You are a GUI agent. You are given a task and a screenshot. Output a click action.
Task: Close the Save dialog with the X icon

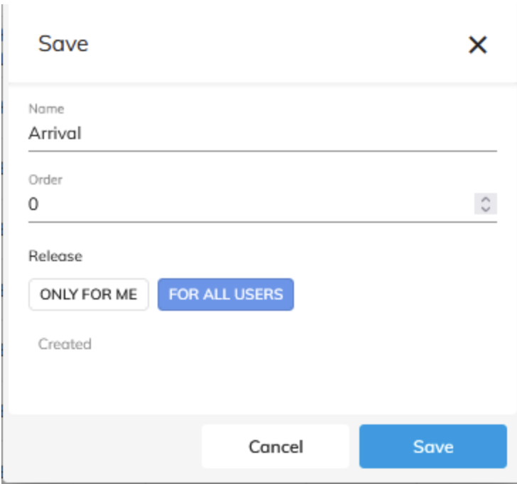click(x=477, y=45)
